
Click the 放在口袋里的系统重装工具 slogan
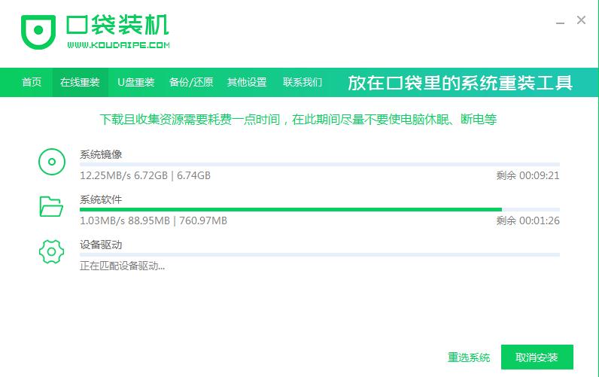(460, 83)
